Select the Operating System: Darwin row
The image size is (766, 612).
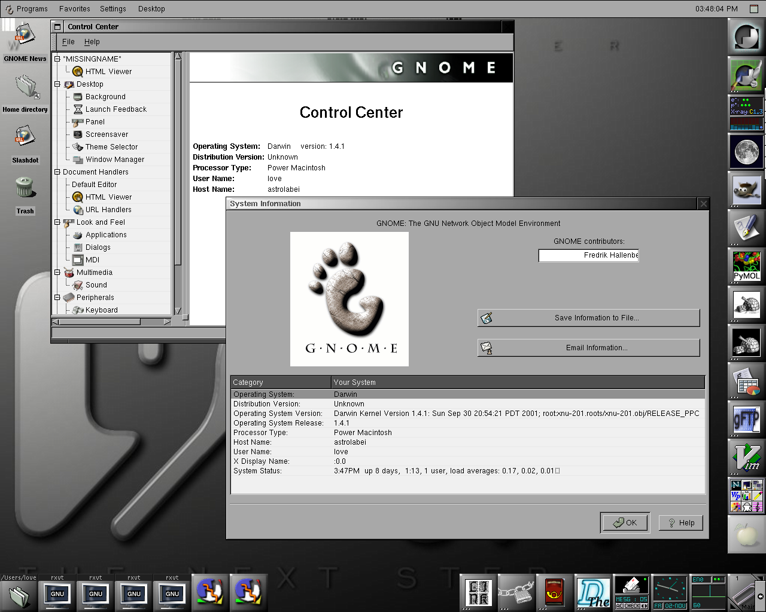pyautogui.click(x=468, y=394)
